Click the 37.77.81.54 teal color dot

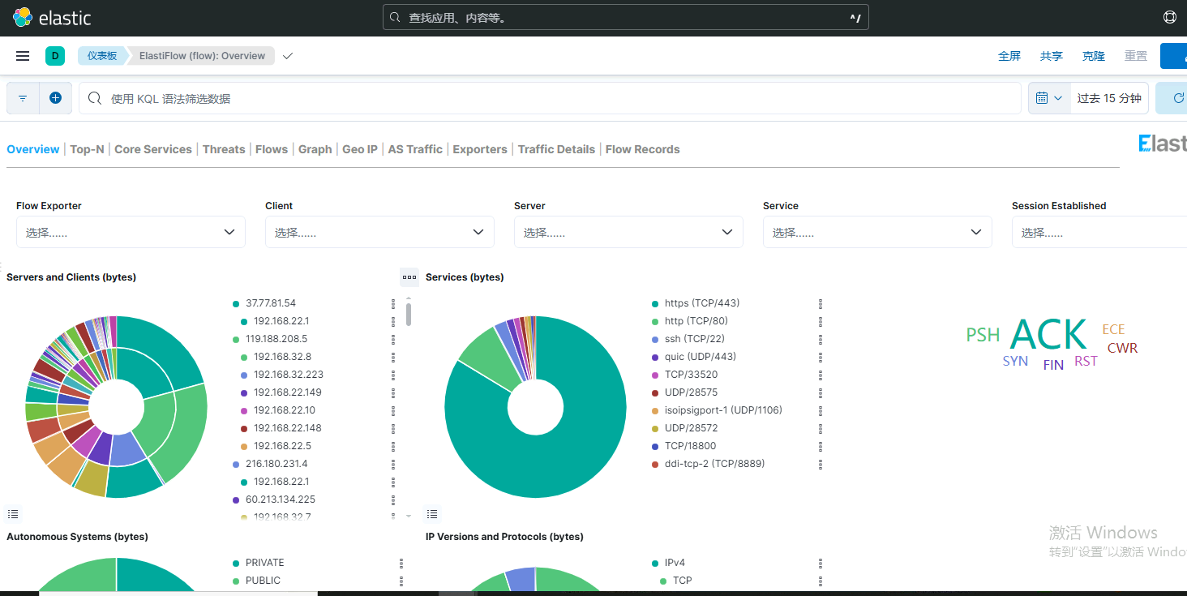tap(236, 304)
